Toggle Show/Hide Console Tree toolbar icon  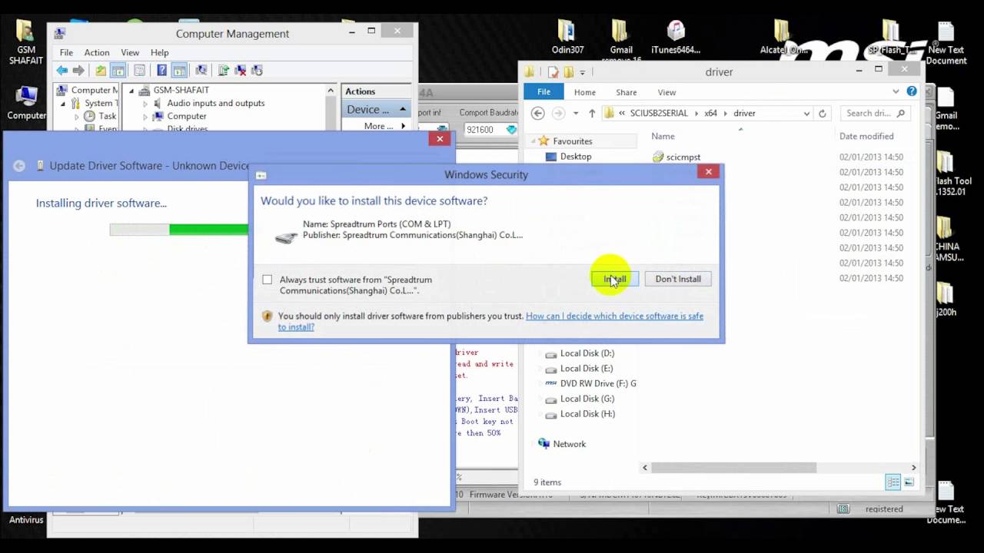pos(118,70)
